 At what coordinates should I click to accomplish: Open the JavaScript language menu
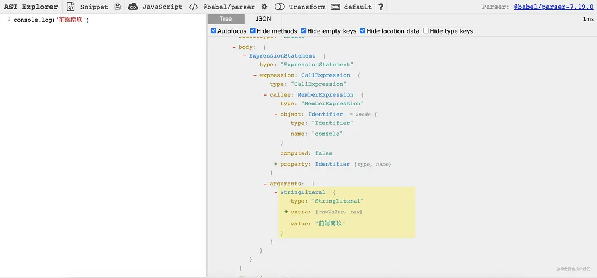[162, 7]
